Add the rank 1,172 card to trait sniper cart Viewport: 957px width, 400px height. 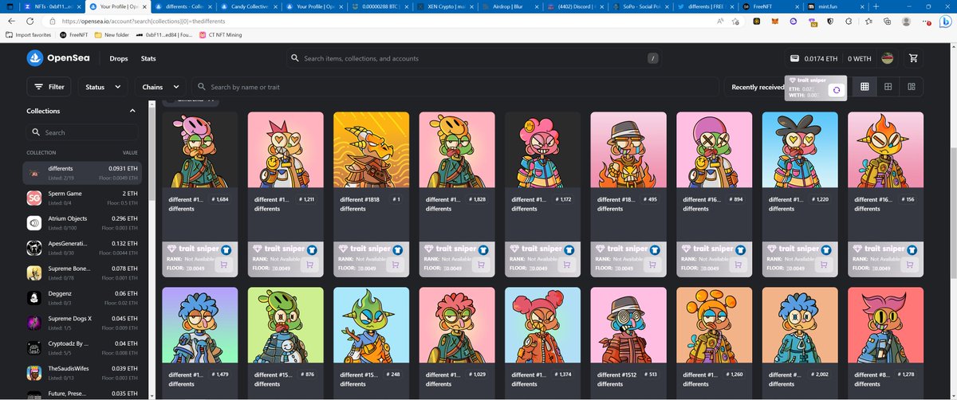[x=566, y=265]
